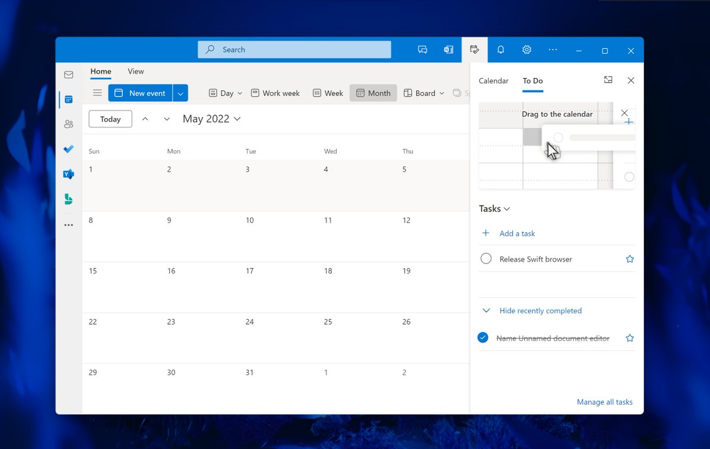
Task: Dismiss the Drag to the calendar tip
Action: click(x=624, y=113)
